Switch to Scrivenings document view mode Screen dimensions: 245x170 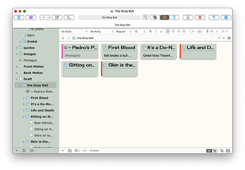(x=155, y=17)
